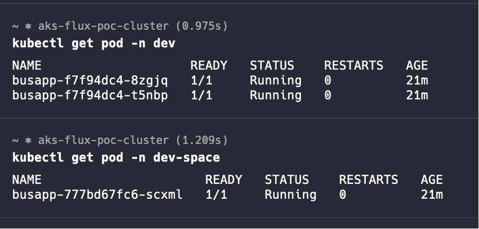The height and width of the screenshot is (229, 479).
Task: Click the RESTARTS header in dev output
Action: (353, 65)
